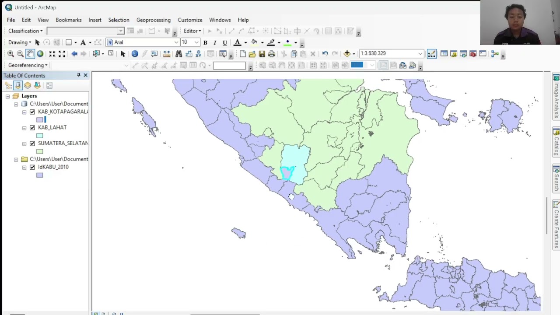
Task: Apply underline text formatting
Action: (x=225, y=42)
